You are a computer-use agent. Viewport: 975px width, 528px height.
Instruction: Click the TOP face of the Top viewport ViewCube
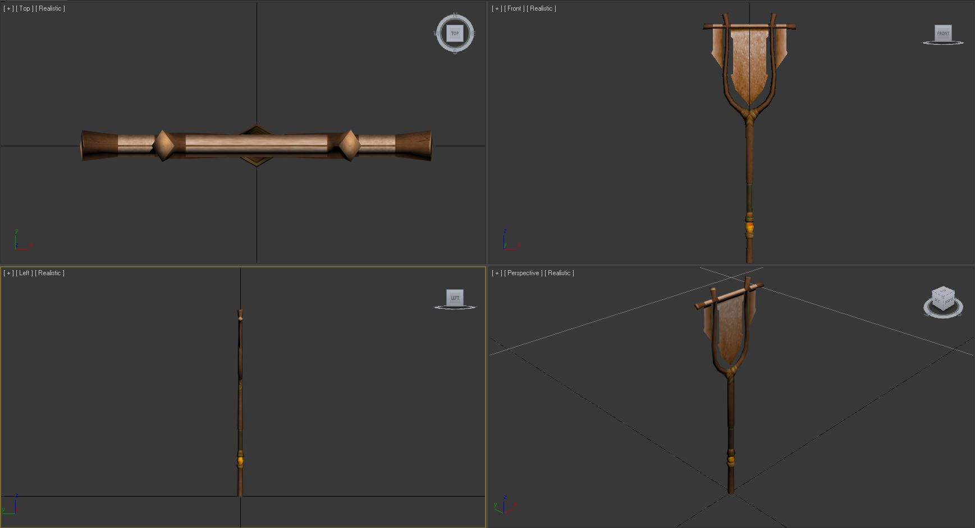pyautogui.click(x=455, y=33)
